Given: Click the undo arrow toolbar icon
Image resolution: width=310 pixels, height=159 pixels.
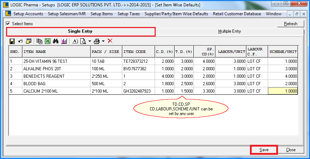Looking at the screenshot, I should pyautogui.click(x=21, y=41).
